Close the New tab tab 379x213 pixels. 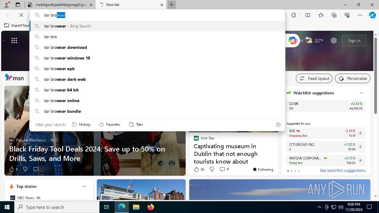click(162, 5)
